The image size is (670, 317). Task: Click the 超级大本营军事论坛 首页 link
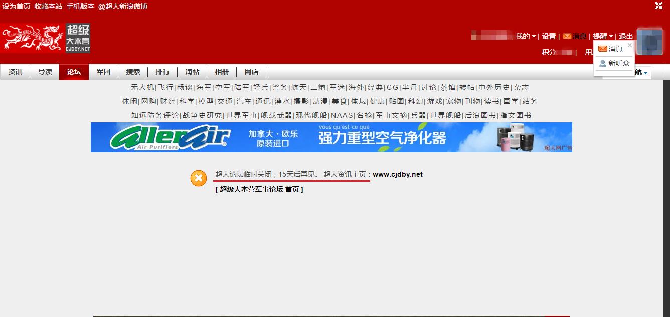coord(259,189)
